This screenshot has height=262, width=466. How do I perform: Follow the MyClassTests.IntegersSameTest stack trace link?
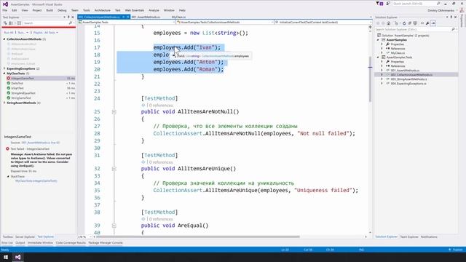click(36, 180)
